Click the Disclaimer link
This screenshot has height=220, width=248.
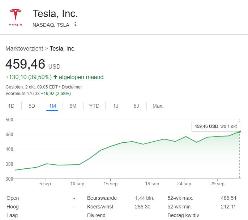click(72, 87)
